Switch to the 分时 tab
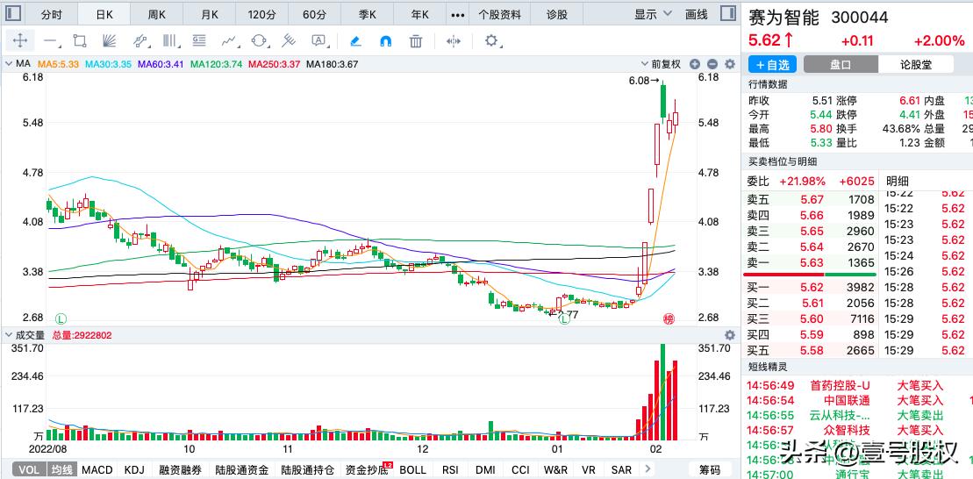Screen dimensions: 973x479 52,14
